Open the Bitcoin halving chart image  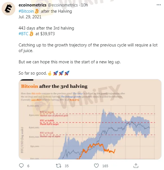[x=90, y=119]
